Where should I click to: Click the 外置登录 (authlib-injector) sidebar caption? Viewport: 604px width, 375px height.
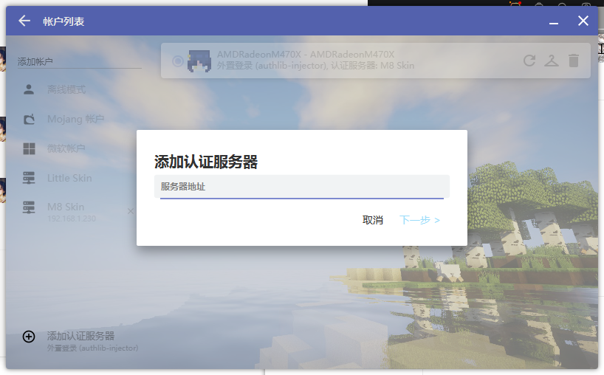pos(92,348)
